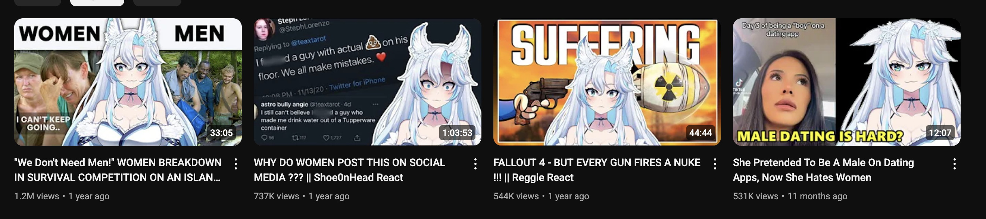Click title She Pretended To Be A Male On Dating Apps
986x219 pixels.
click(x=823, y=170)
